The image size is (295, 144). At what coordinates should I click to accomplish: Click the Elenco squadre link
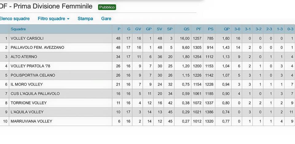coord(14,19)
